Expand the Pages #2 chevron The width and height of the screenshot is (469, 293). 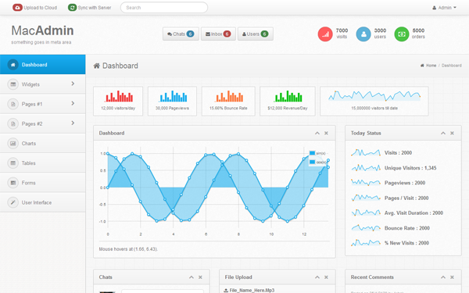73,123
